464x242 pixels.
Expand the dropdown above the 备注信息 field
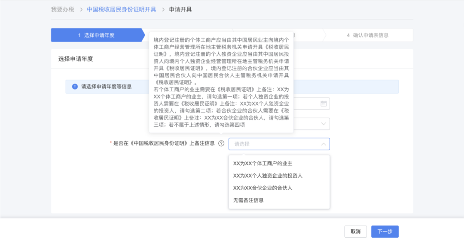[x=323, y=124]
